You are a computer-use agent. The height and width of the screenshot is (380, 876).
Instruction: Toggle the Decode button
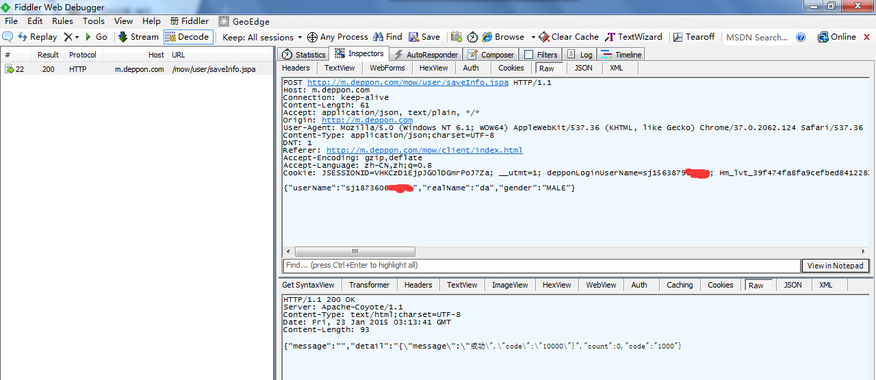pyautogui.click(x=188, y=37)
